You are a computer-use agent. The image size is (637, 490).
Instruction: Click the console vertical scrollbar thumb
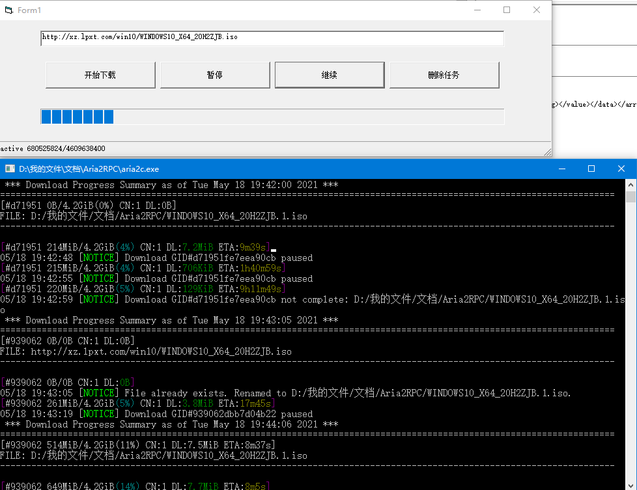coord(630,197)
